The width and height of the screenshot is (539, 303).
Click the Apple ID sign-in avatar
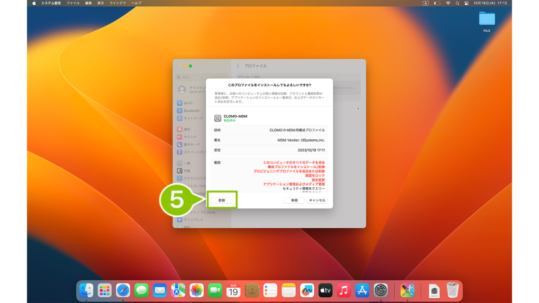tap(182, 89)
